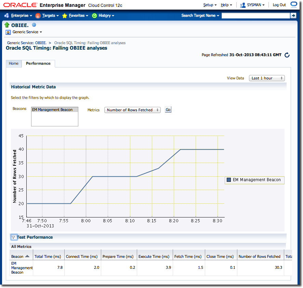Click the search go arrow button
This screenshot has height=288, width=303.
tap(293, 15)
